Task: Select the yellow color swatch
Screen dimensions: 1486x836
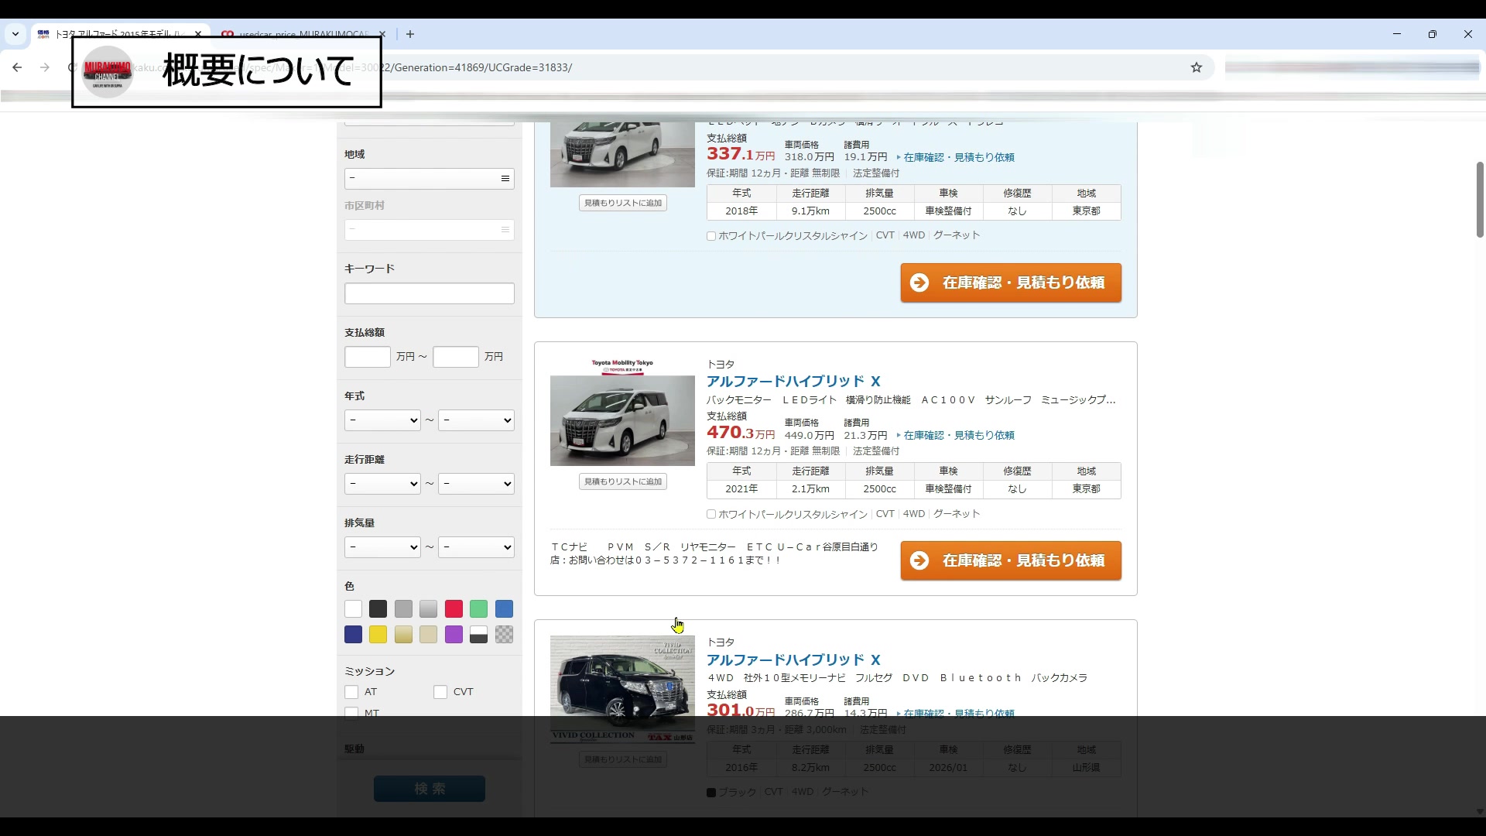Action: coord(378,635)
